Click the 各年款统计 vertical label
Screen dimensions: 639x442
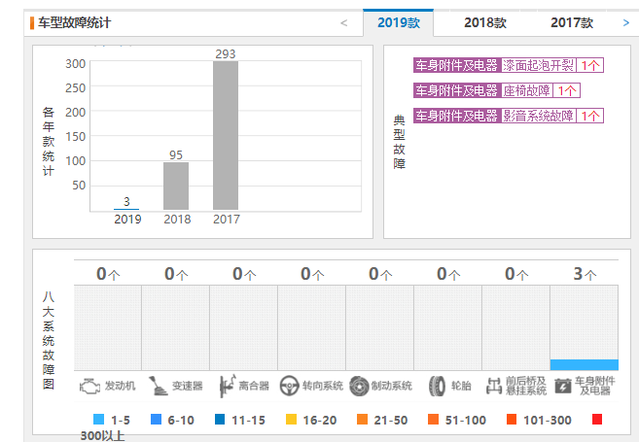(x=48, y=141)
